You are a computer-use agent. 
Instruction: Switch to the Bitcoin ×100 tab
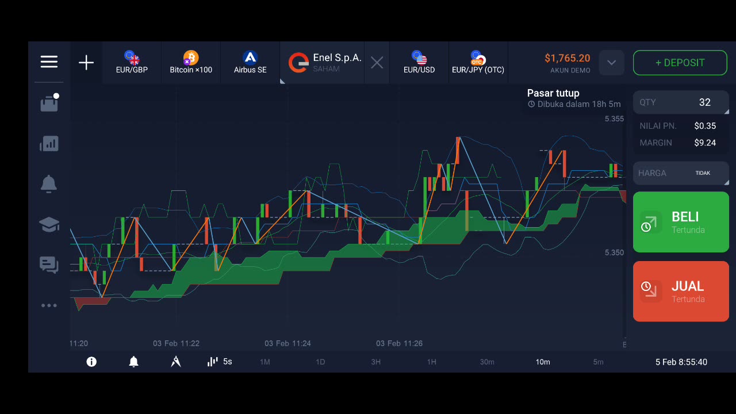pos(191,63)
